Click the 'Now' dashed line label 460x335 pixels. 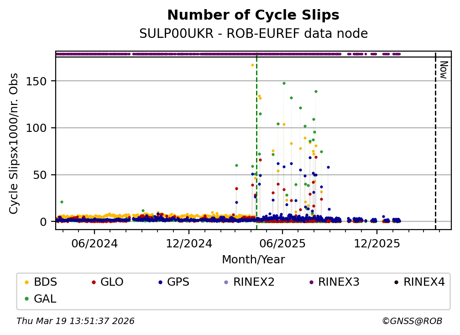point(442,70)
